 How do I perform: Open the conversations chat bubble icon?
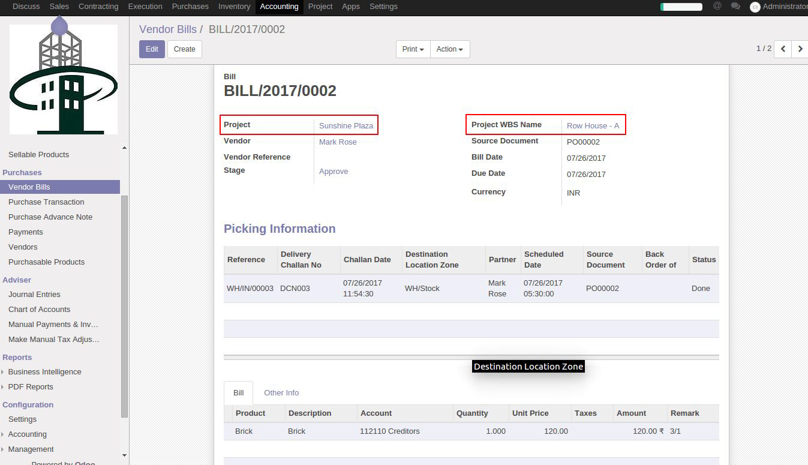coord(735,6)
